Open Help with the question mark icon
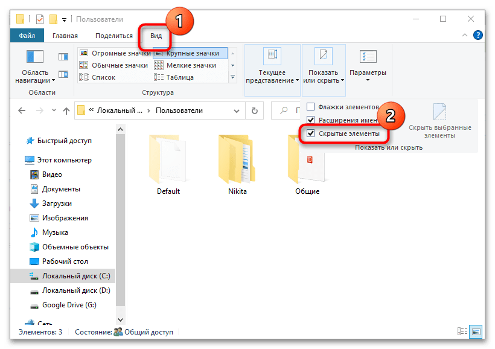This screenshot has width=495, height=349. [478, 35]
